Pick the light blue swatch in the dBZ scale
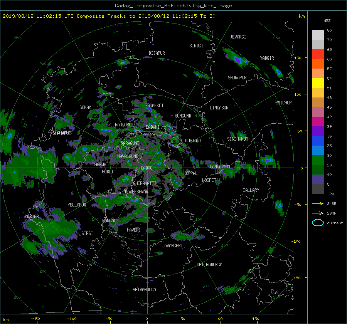Screen dimensions: 347x324 318,150
